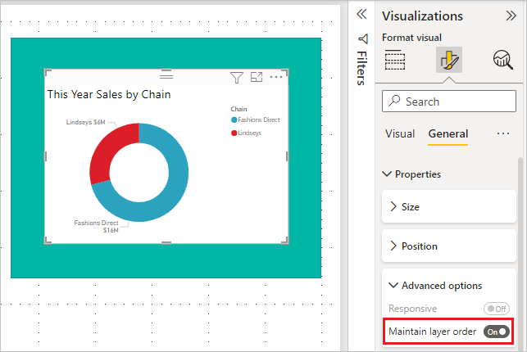Viewport: 527px width, 352px height.
Task: Select the General tab
Action: coord(448,133)
